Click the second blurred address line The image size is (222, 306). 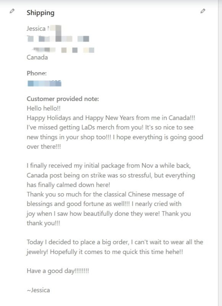tap(63, 50)
